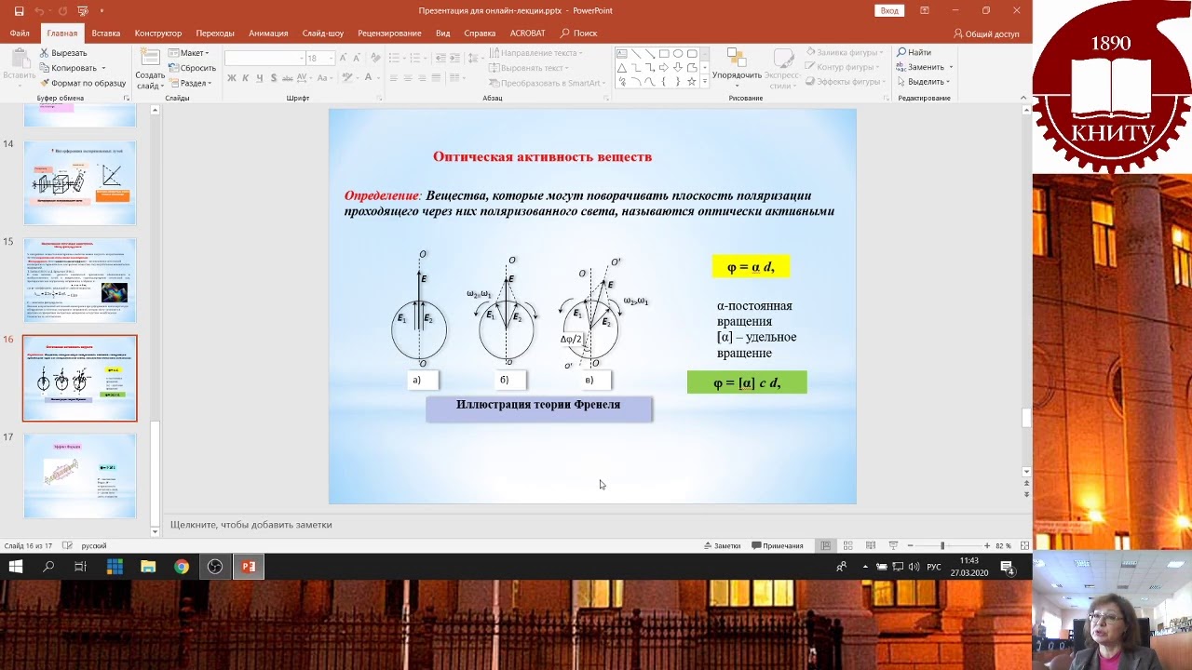Toggle Заметки notes pane

tap(723, 545)
